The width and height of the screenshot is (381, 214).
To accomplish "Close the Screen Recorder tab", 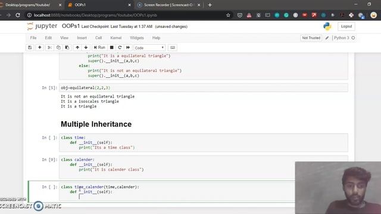I will (199, 5).
